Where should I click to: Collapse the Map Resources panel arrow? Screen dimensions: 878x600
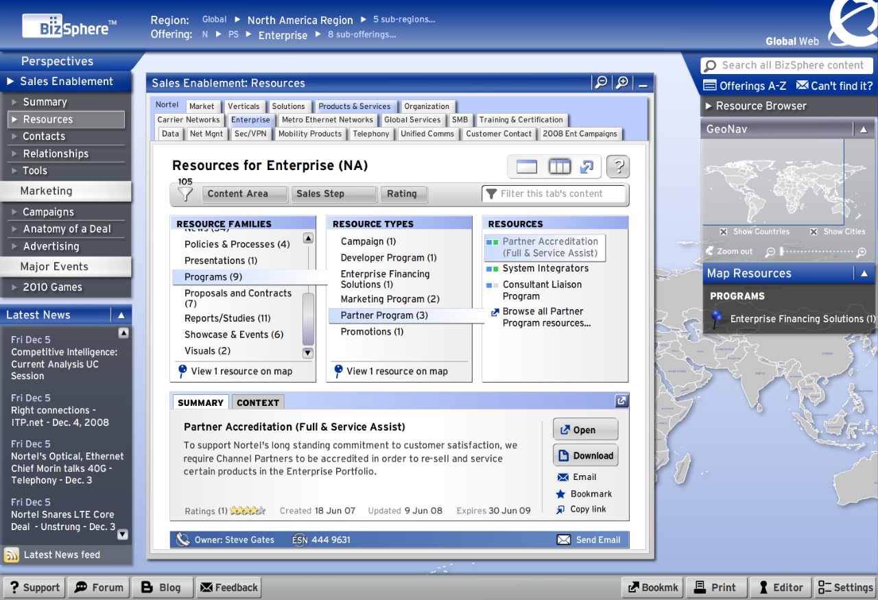(x=864, y=274)
